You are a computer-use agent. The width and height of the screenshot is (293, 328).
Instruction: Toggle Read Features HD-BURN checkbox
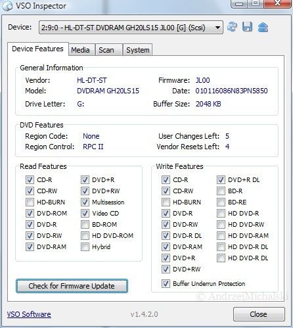30,202
